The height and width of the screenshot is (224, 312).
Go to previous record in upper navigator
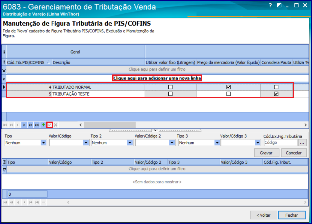click(18, 125)
